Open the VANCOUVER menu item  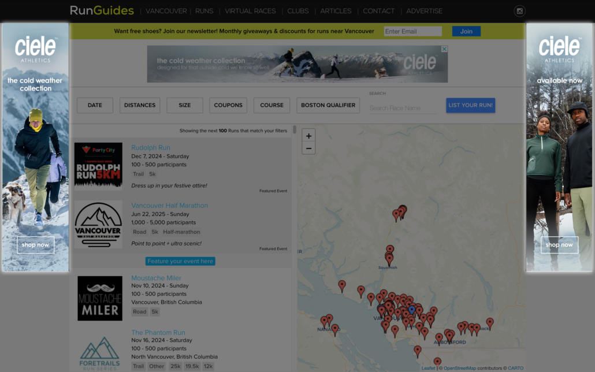click(166, 11)
